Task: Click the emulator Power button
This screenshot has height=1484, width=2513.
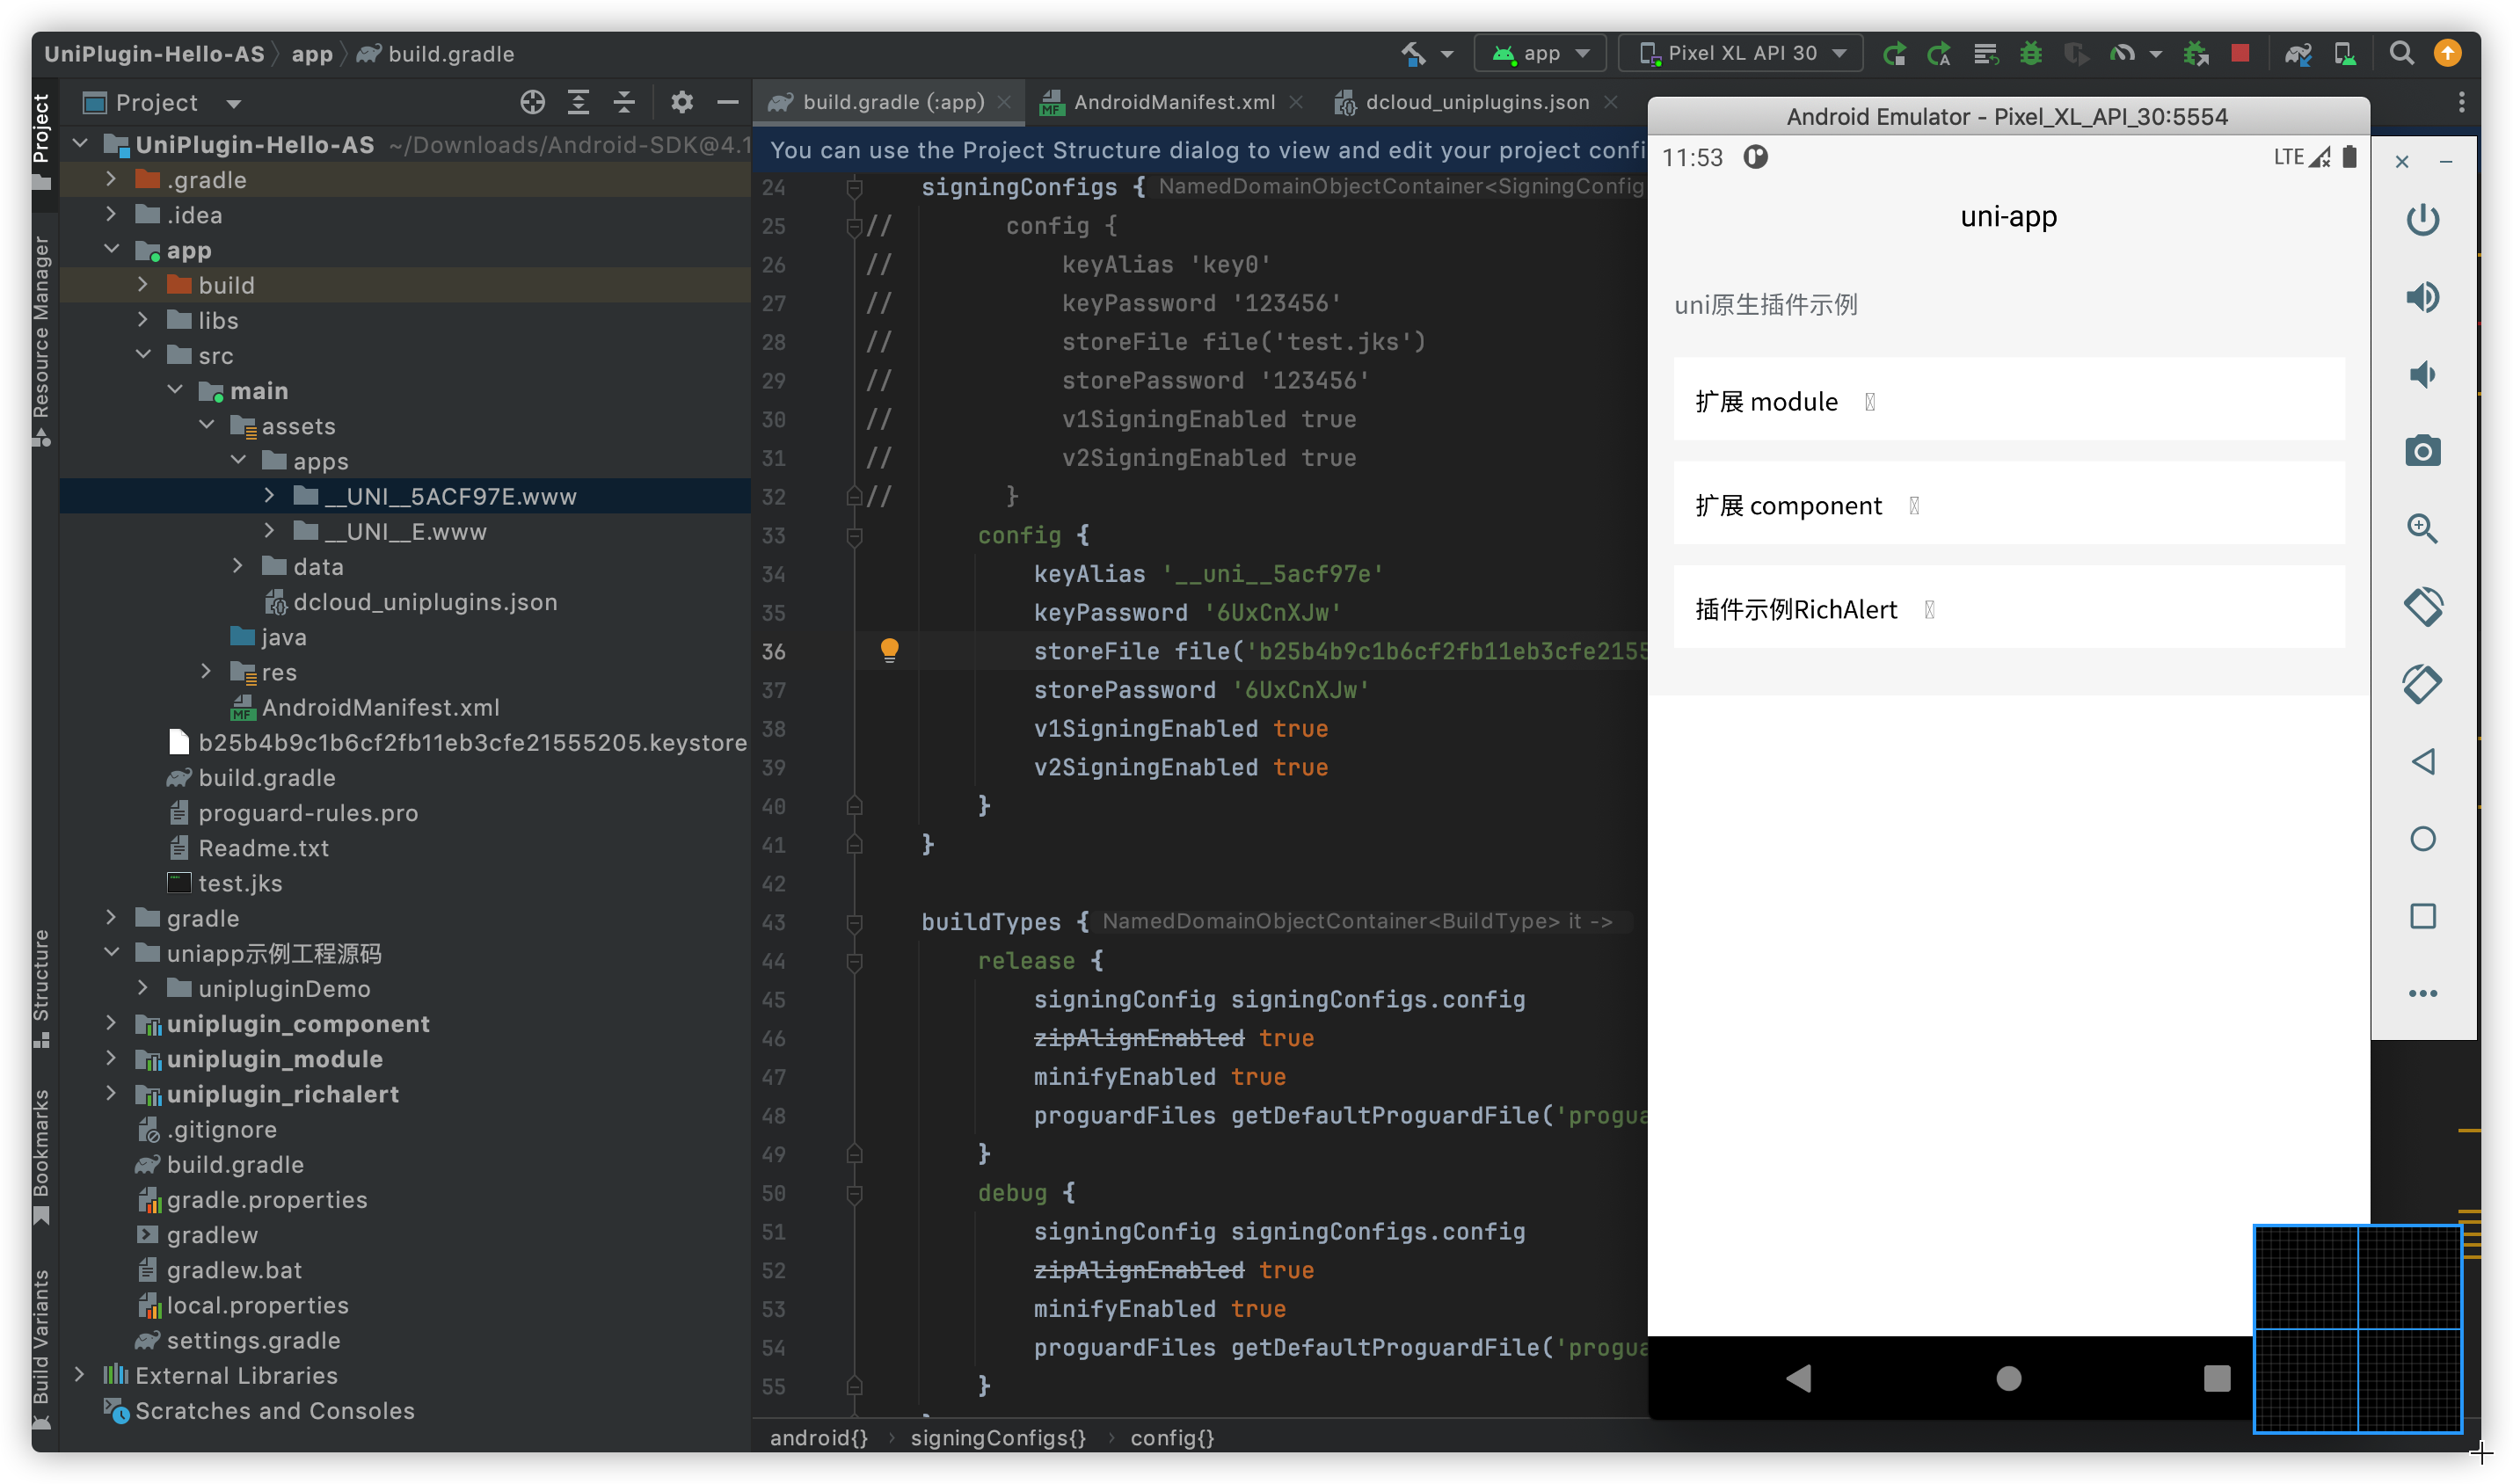Action: coord(2422,220)
